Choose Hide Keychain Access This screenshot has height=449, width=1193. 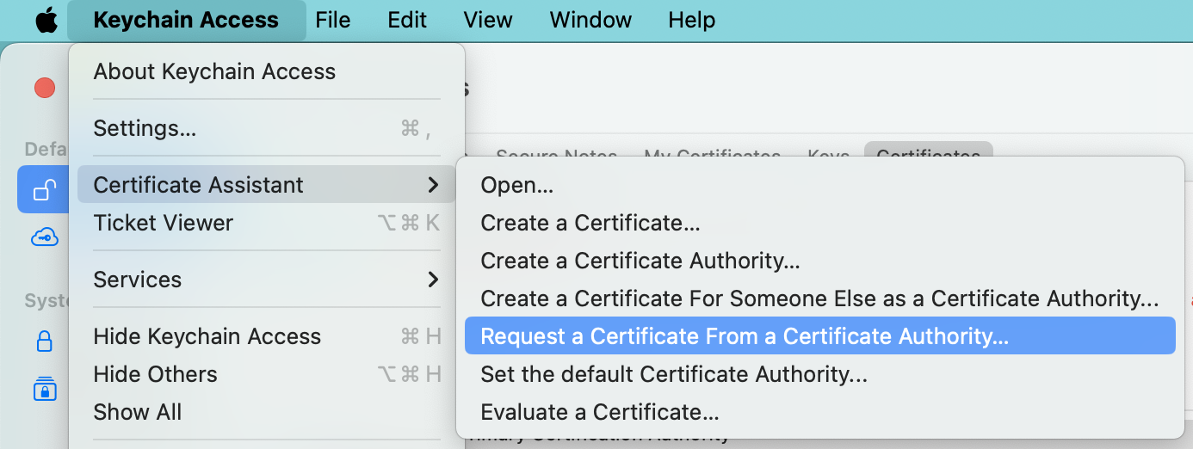pyautogui.click(x=207, y=336)
